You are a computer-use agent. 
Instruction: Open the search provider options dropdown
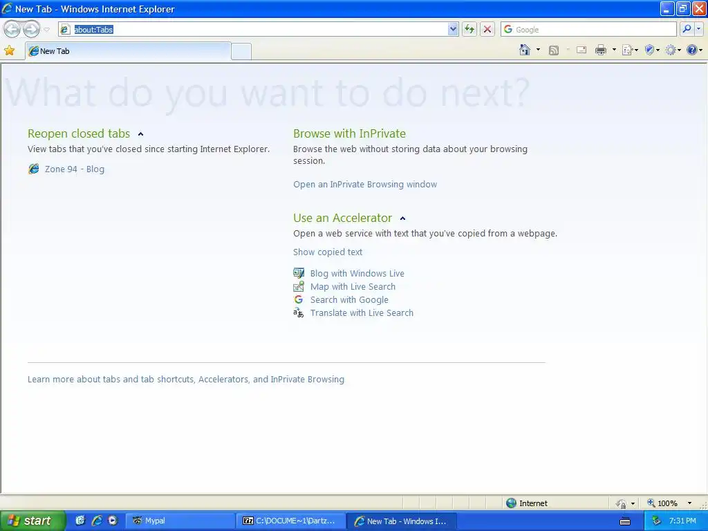(698, 29)
